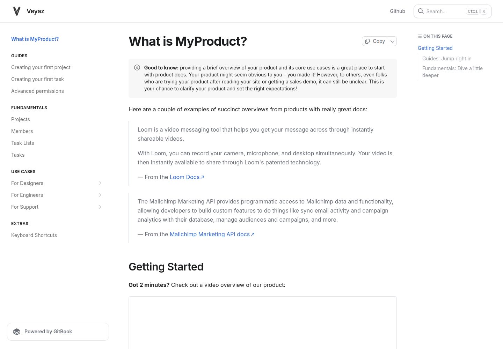Screen dimensions: 503x349
Task: Click the search magnifier icon
Action: click(x=421, y=11)
